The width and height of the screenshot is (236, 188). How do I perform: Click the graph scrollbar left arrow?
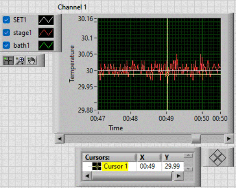click(60, 139)
